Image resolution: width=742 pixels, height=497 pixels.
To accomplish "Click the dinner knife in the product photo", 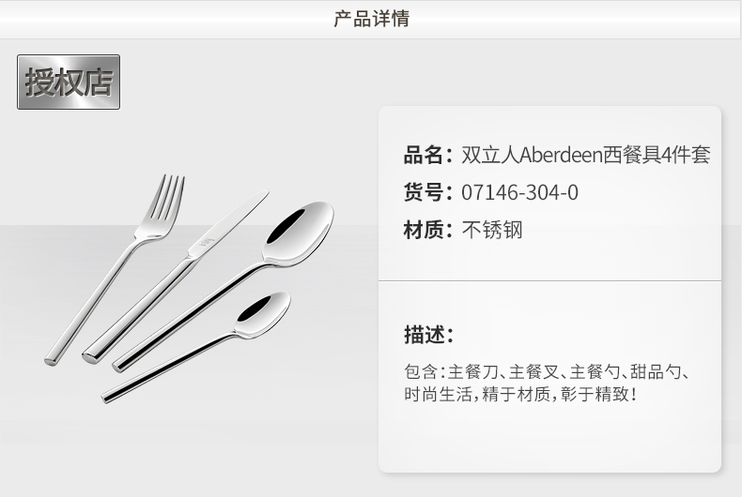I will (176, 277).
